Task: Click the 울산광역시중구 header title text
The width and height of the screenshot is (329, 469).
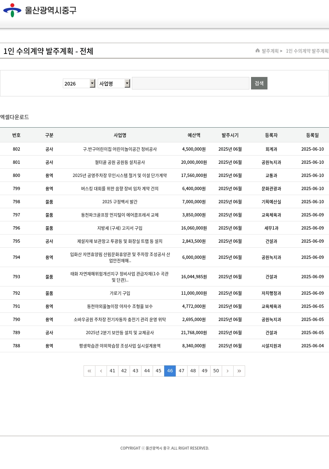Action: [51, 11]
